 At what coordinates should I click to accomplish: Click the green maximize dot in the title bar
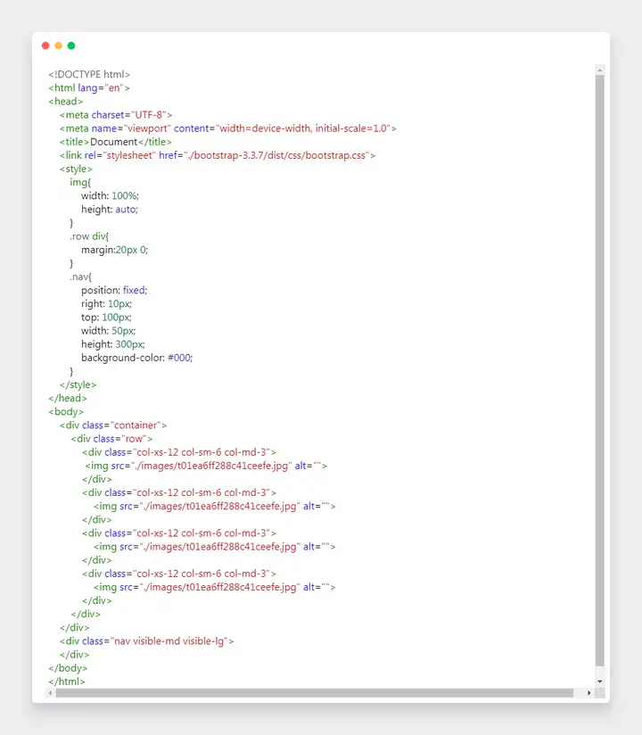71,45
